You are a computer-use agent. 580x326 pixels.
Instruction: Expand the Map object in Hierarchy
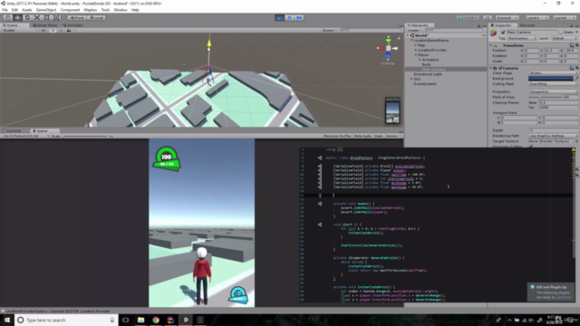click(x=416, y=45)
